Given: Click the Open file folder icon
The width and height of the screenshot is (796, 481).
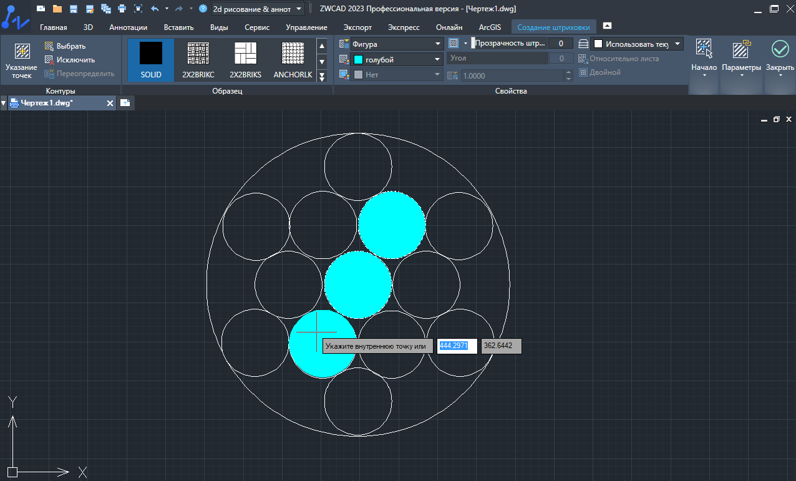Looking at the screenshot, I should [x=57, y=9].
